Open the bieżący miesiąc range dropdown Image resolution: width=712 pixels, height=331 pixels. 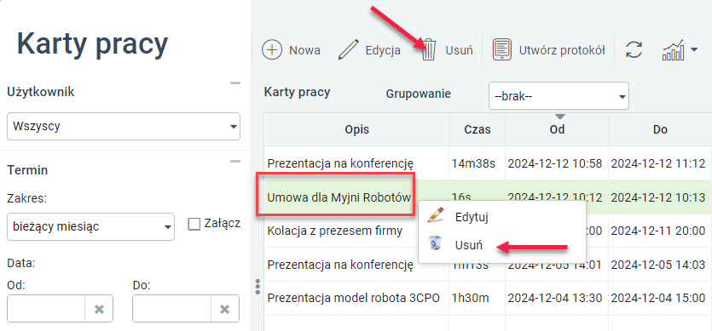(91, 226)
